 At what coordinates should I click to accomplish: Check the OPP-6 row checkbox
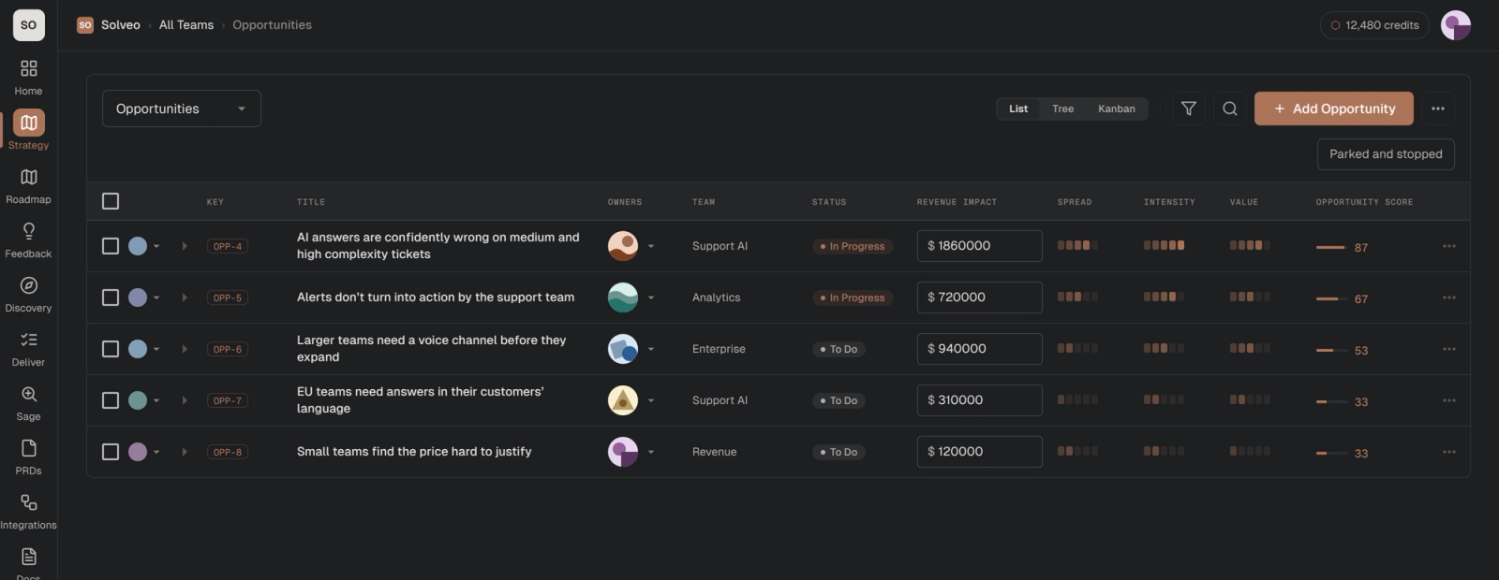tap(111, 349)
